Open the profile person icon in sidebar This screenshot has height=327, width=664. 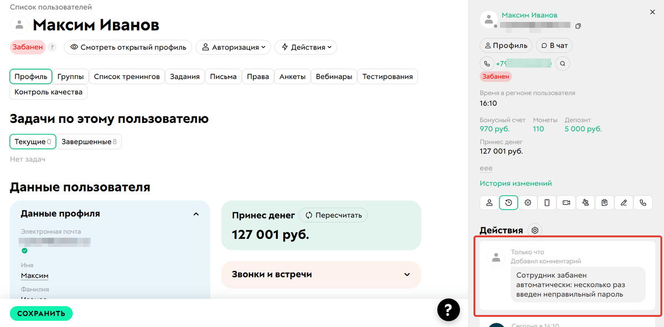[489, 203]
